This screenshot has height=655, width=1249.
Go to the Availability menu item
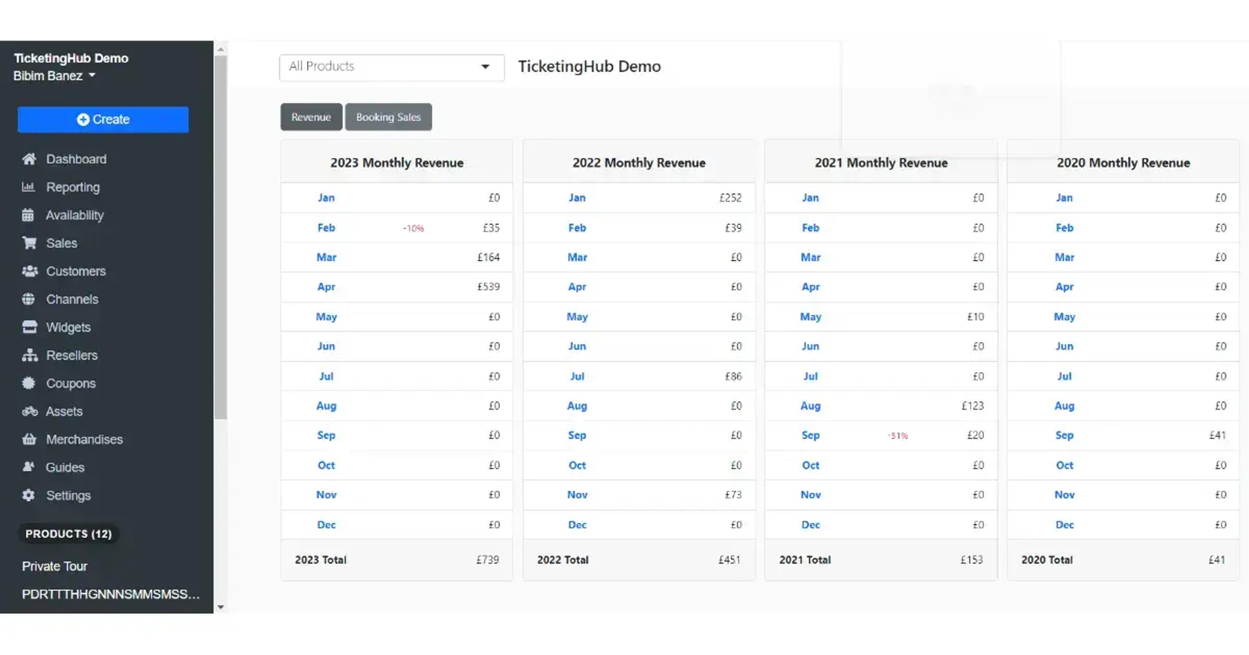coord(75,215)
